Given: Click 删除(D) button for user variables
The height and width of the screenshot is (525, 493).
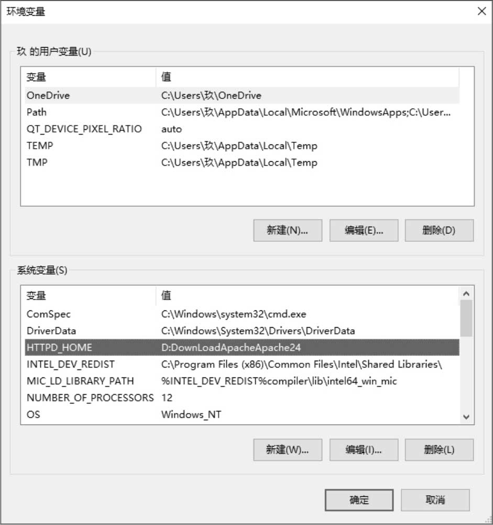Looking at the screenshot, I should coord(439,230).
